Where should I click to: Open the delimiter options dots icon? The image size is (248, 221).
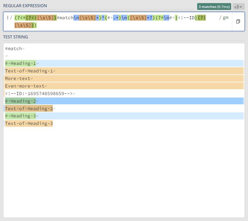8,18
